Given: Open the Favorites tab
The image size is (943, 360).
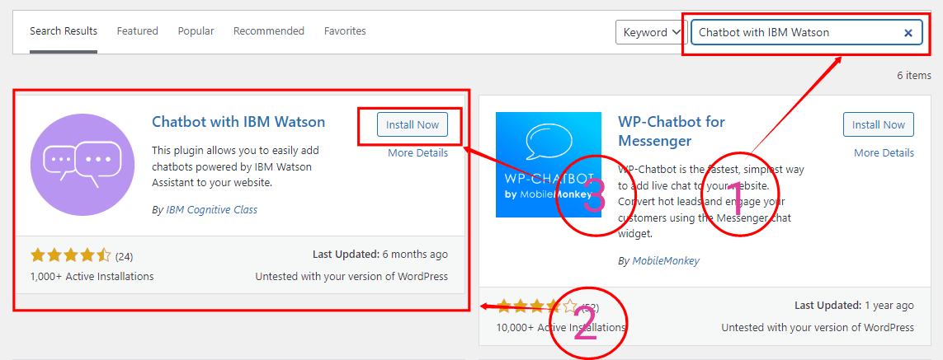Looking at the screenshot, I should click(345, 31).
